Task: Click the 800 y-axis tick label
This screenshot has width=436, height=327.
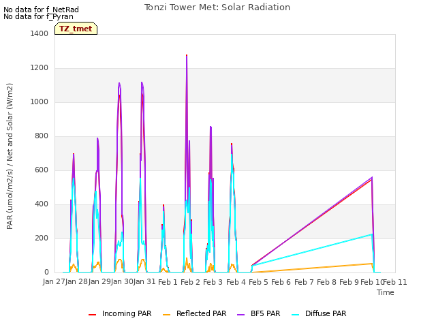Action: click(x=42, y=136)
